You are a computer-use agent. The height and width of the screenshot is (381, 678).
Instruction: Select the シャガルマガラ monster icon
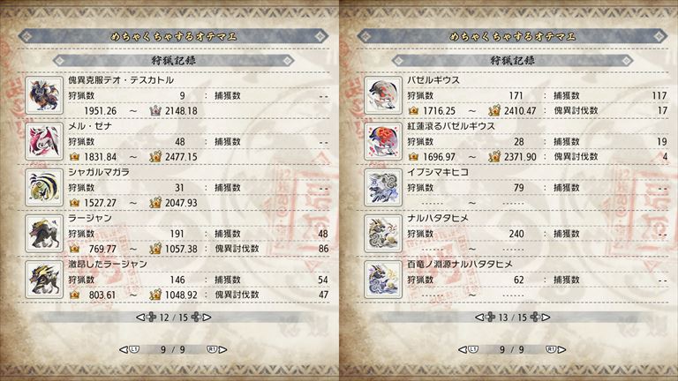[x=44, y=188]
